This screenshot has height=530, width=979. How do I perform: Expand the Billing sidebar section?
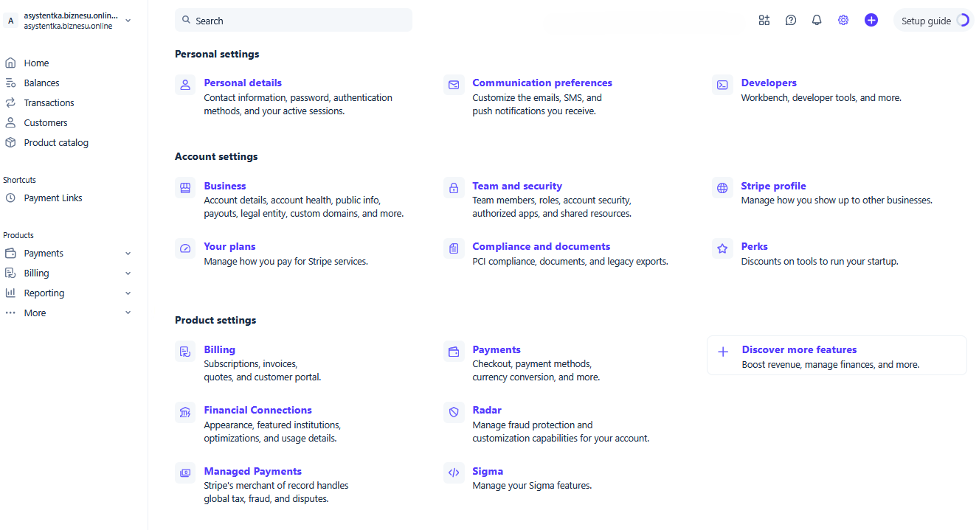(128, 273)
